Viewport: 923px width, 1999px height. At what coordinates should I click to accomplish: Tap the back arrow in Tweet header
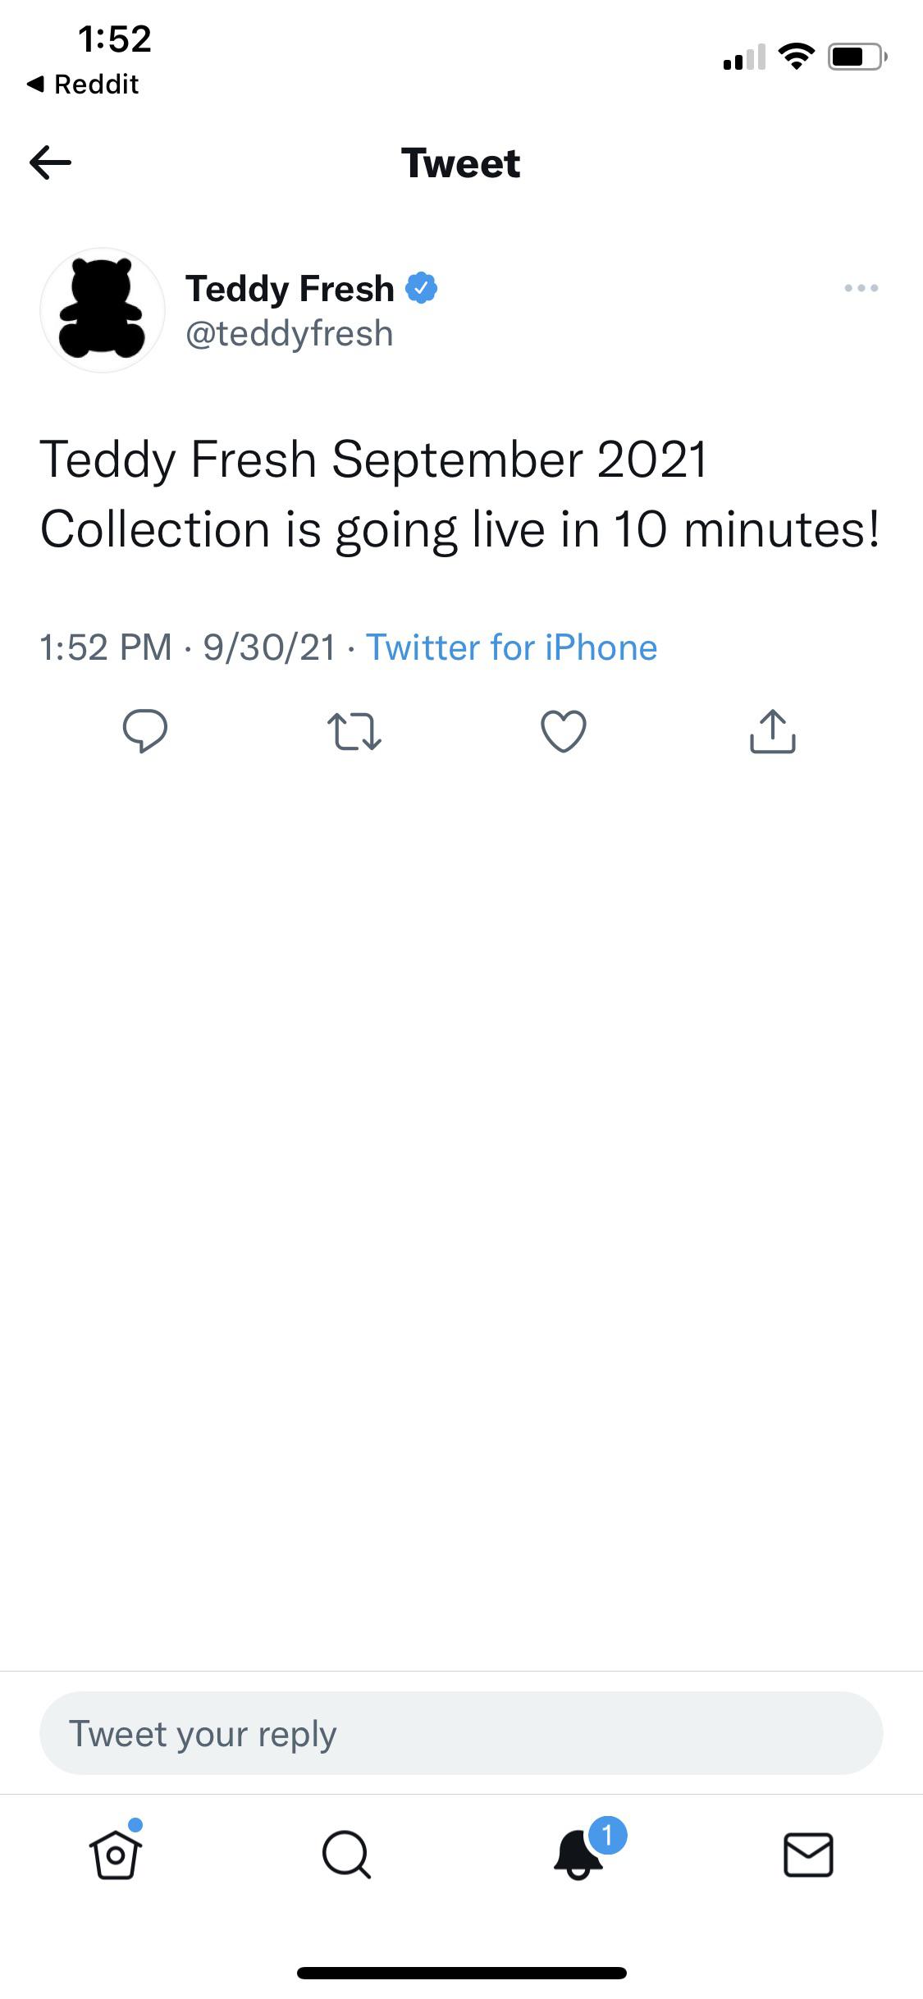pos(50,162)
